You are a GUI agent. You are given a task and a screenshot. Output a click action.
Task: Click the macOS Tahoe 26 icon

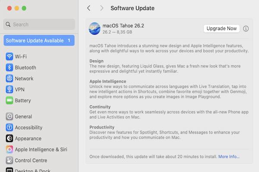95,29
